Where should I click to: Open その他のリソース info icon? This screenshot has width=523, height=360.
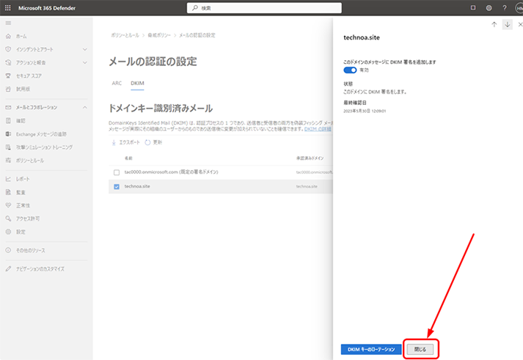(x=8, y=250)
